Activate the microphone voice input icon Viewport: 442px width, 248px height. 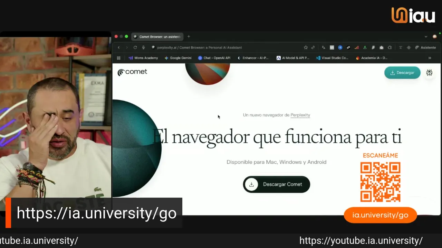pyautogui.click(x=143, y=48)
